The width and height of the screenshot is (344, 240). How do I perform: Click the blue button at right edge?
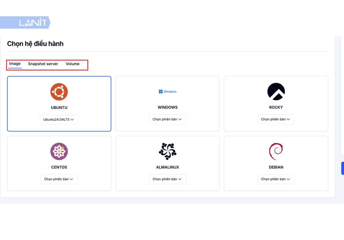tap(343, 168)
